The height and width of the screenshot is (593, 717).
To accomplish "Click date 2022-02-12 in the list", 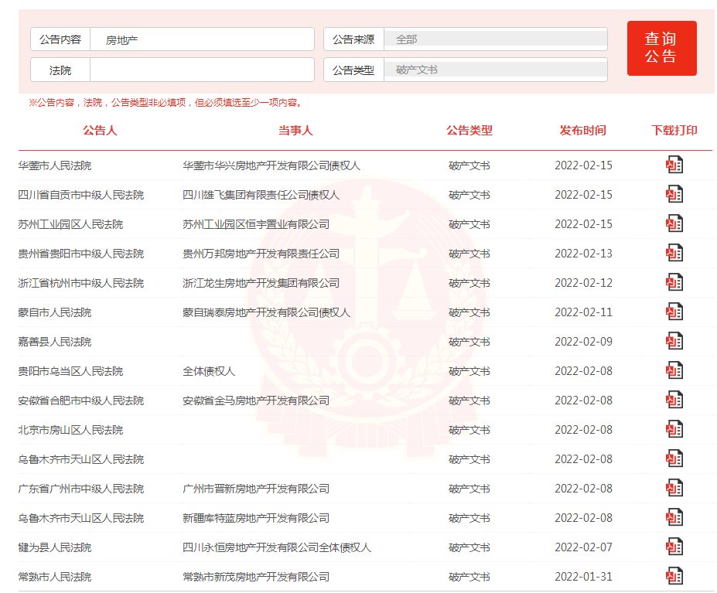I will point(583,282).
